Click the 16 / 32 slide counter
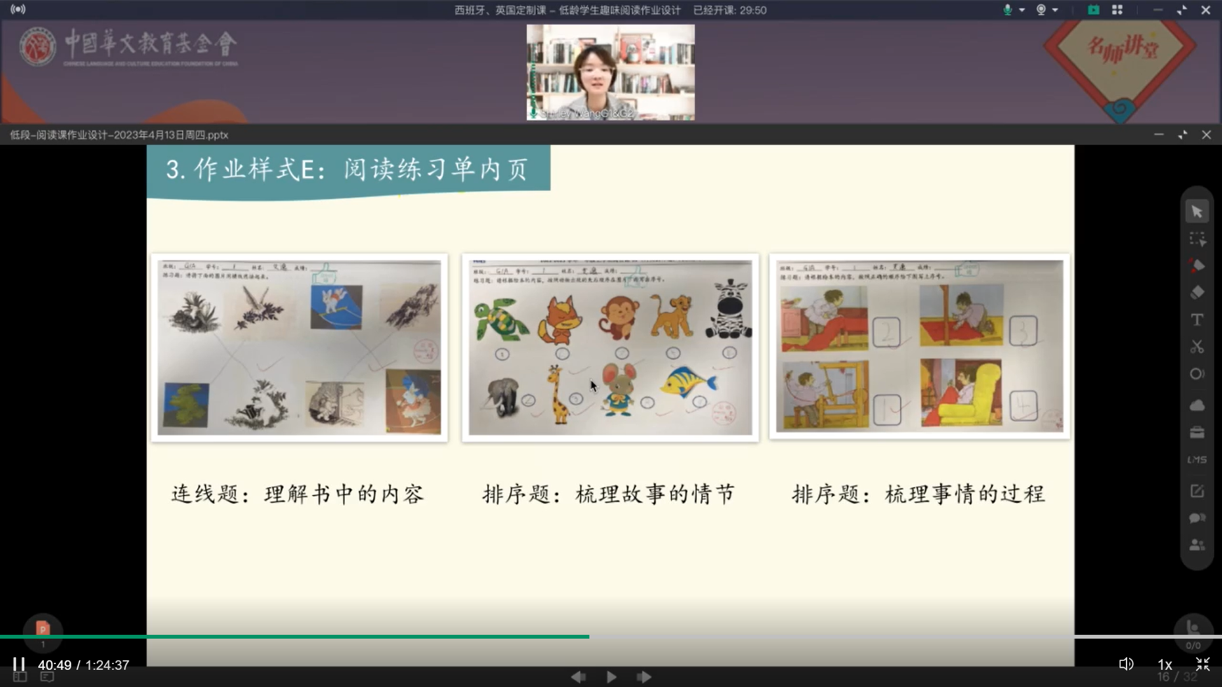The width and height of the screenshot is (1222, 687). tap(1177, 677)
